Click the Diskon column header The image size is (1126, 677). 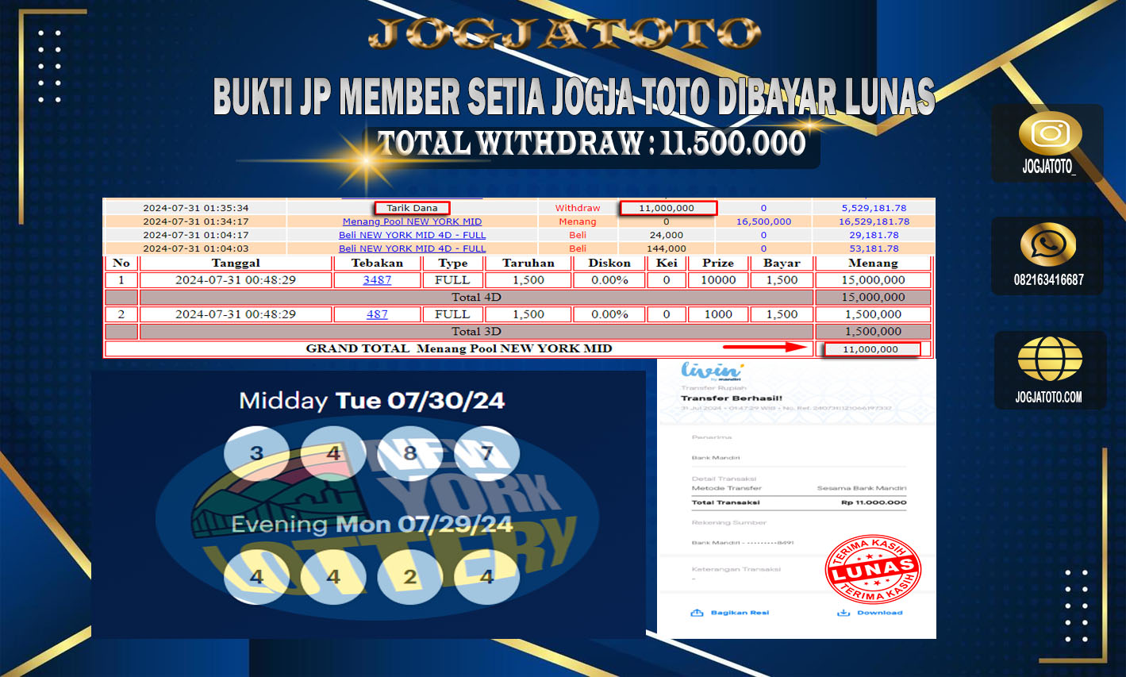click(609, 263)
